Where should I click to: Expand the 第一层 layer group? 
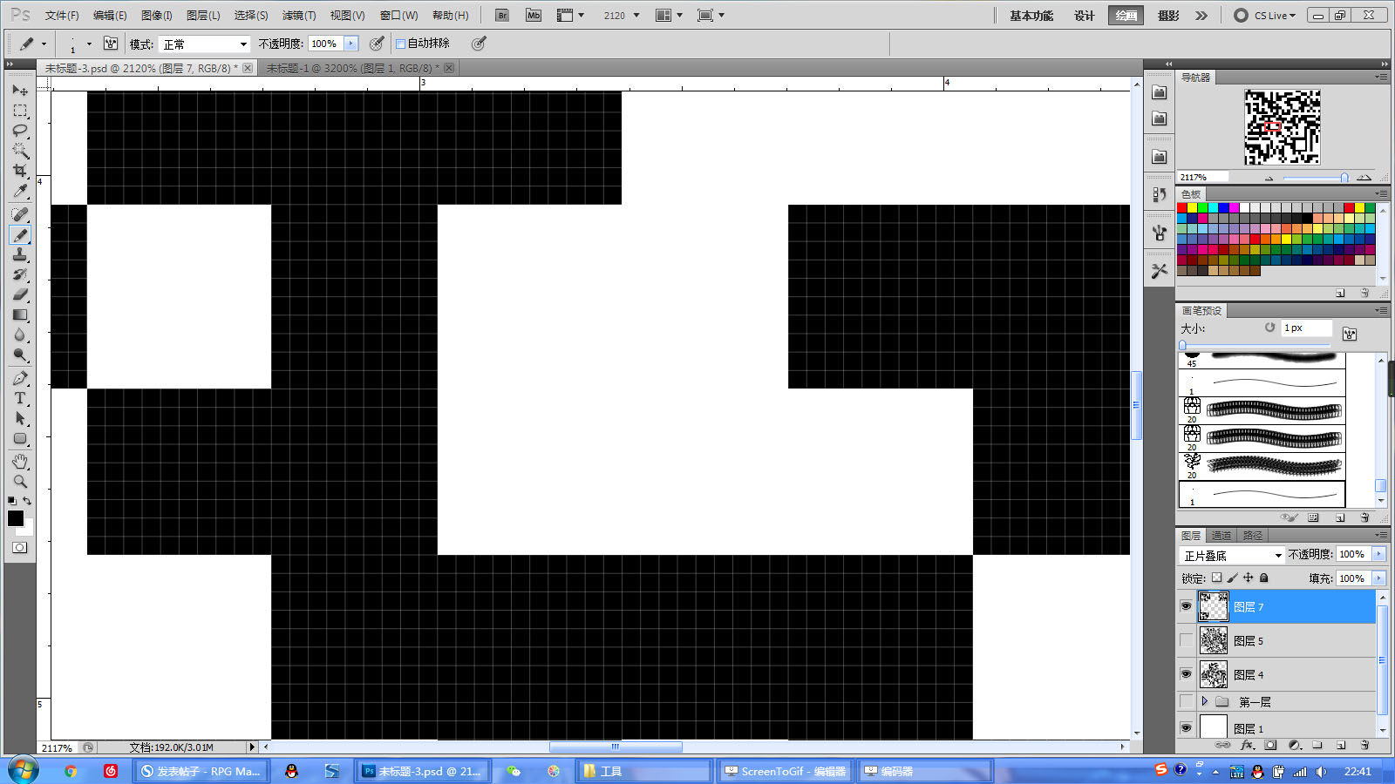[1205, 701]
